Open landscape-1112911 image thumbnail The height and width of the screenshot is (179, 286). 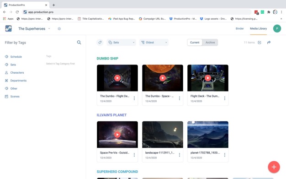(163, 135)
